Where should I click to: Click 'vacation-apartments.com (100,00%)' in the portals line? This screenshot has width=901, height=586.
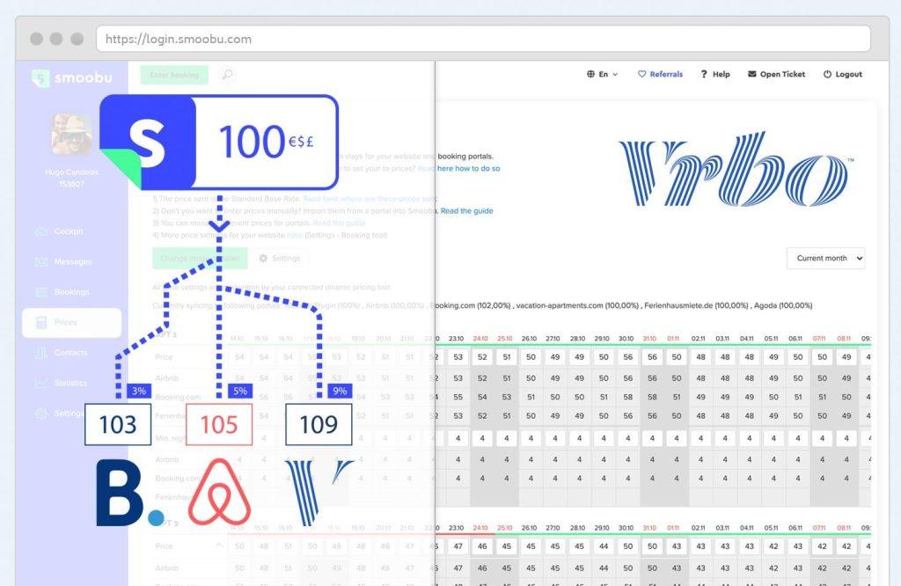577,305
